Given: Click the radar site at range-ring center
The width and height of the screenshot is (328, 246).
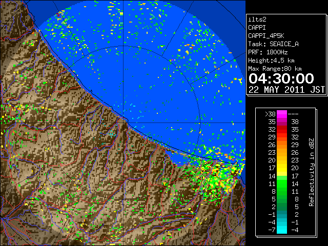Looking at the screenshot, I should 124,123.
